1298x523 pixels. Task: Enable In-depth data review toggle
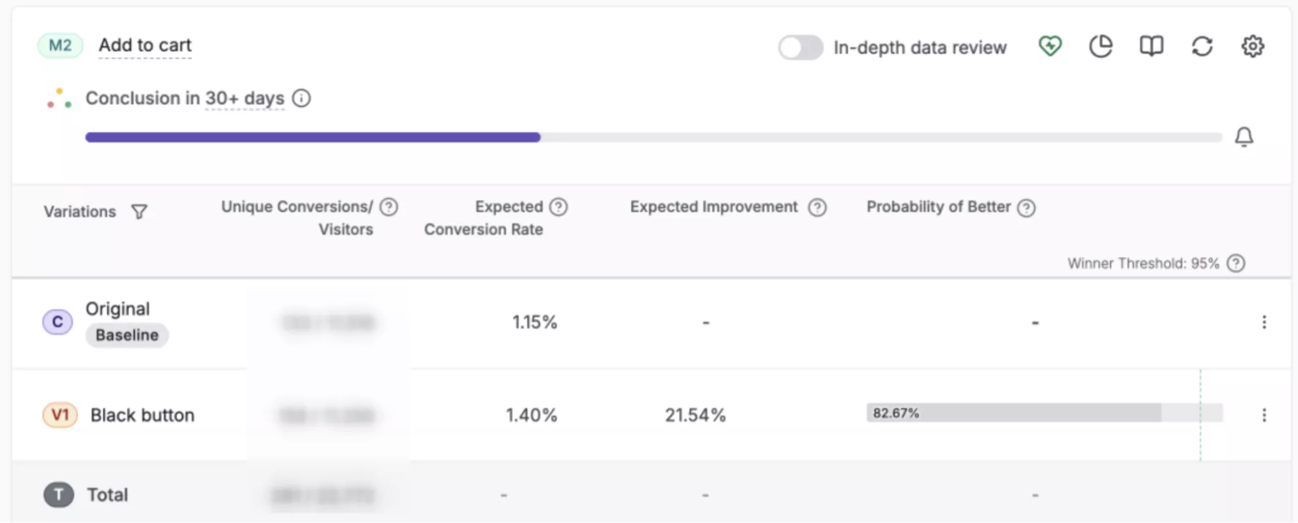click(801, 47)
